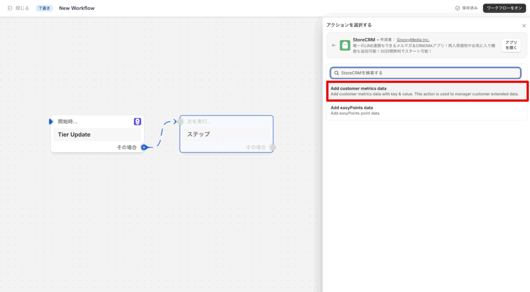The width and height of the screenshot is (530, 292).
Task: Select Add customer metrics data action
Action: pyautogui.click(x=427, y=91)
